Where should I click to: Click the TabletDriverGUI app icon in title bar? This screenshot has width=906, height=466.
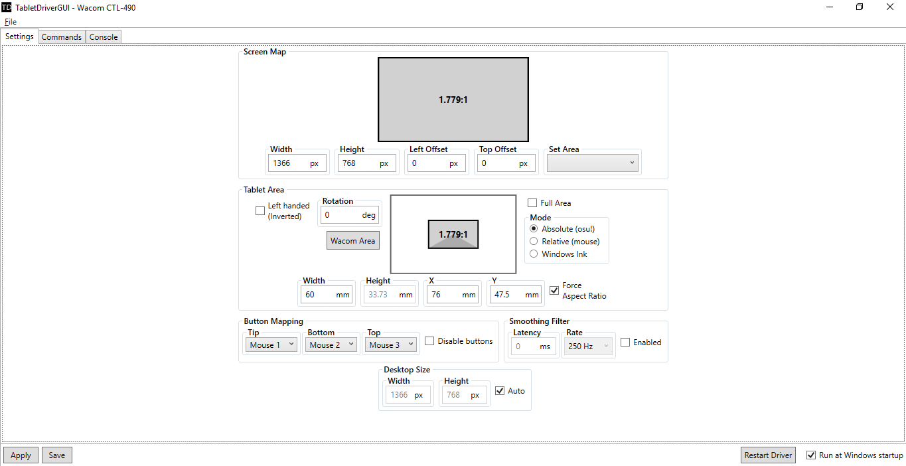click(x=7, y=7)
